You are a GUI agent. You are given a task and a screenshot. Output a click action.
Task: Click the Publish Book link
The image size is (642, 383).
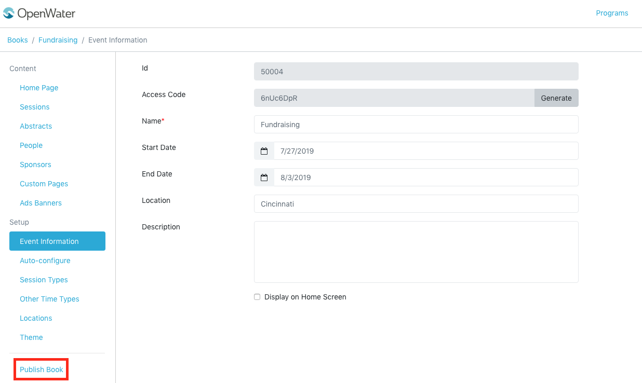pyautogui.click(x=42, y=370)
